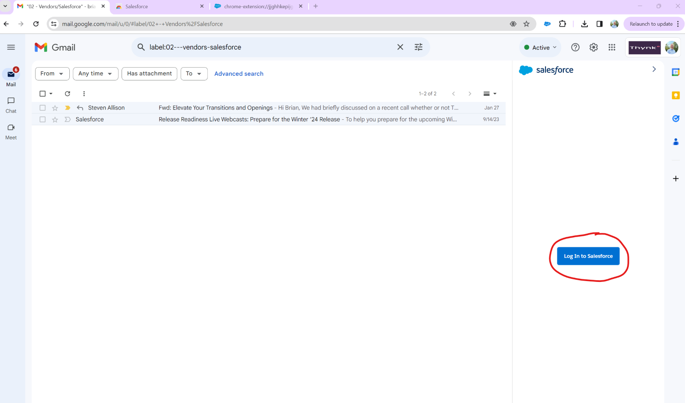Screen dimensions: 685x403
Task: Open Chrome downloads
Action: [x=584, y=24]
